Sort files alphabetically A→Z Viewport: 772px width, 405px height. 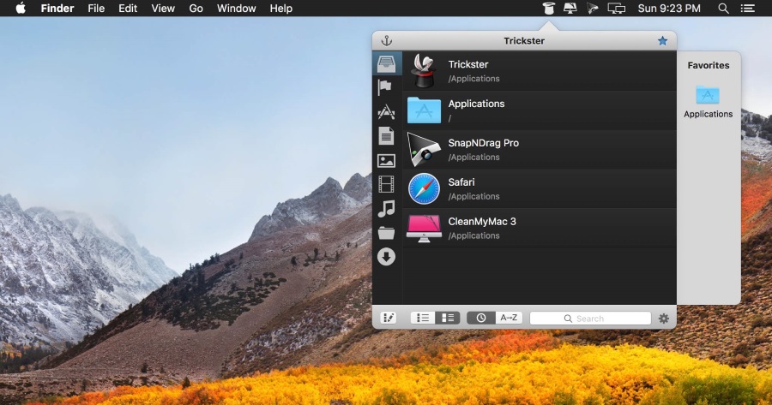(x=509, y=318)
